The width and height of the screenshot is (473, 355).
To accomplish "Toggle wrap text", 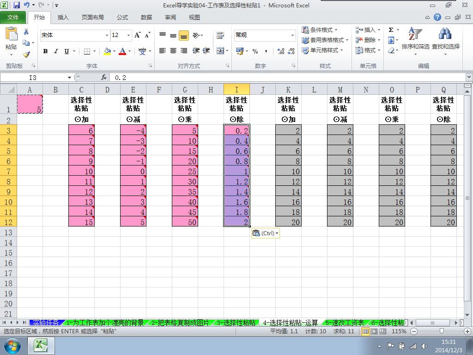I will click(x=220, y=35).
